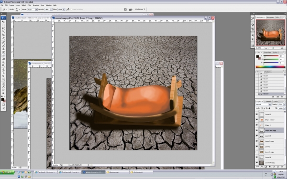Switch to the Channels tab
The height and width of the screenshot is (179, 287).
268,101
